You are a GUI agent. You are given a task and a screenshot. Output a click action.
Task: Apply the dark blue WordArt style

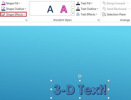[50, 9]
